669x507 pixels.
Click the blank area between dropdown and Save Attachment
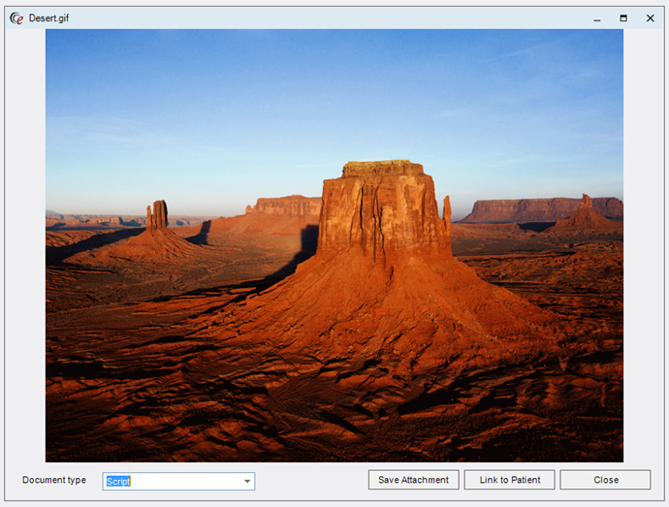(310, 481)
